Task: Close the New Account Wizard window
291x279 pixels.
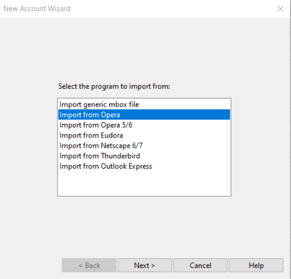Action: pyautogui.click(x=280, y=9)
